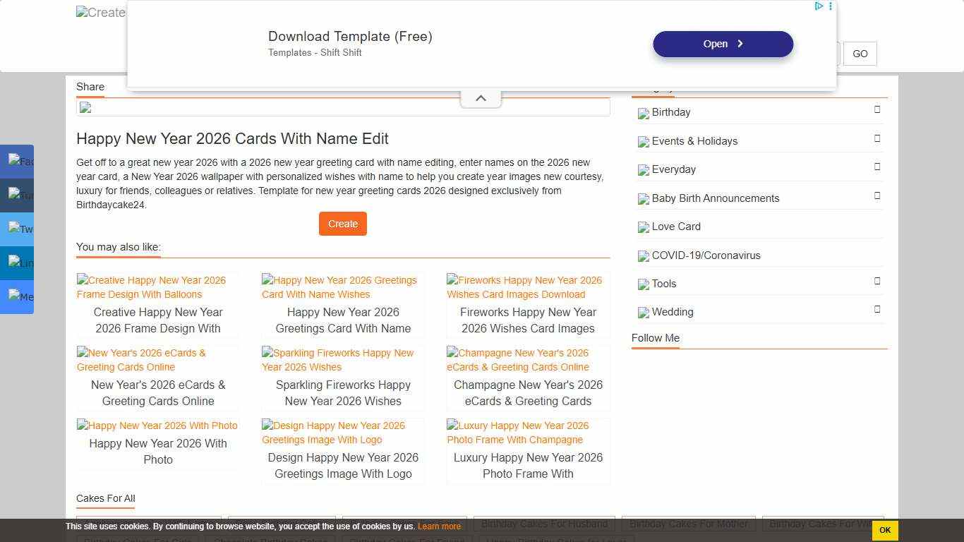Click the GO search button

[860, 54]
